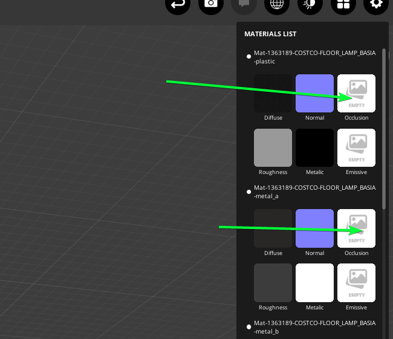Screen dimensions: 393x339
Task: Click metal_a material's Metalic label
Action: point(315,308)
